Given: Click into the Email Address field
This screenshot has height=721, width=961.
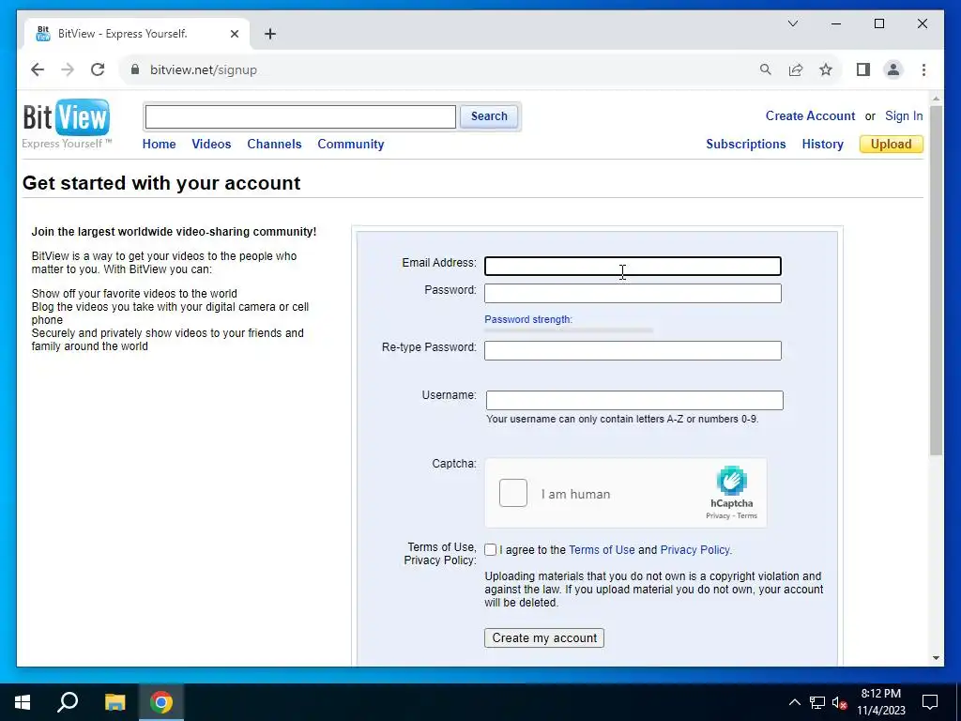Looking at the screenshot, I should (x=633, y=266).
